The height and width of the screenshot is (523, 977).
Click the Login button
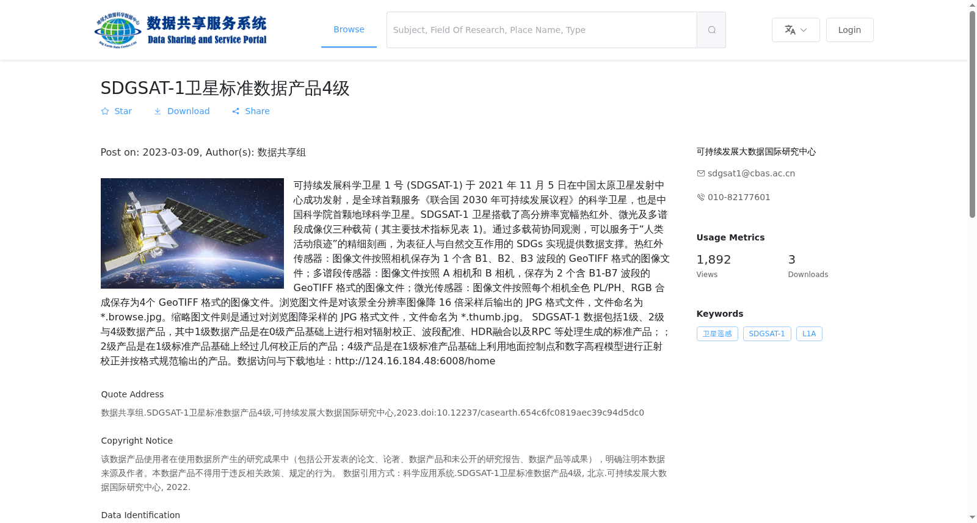tap(849, 30)
